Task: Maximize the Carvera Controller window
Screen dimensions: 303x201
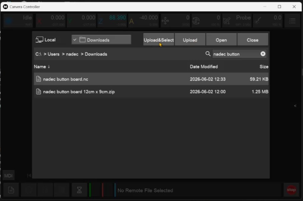Action: (x=279, y=7)
